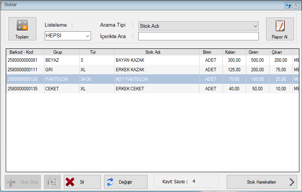The height and width of the screenshot is (192, 302).
Task: Click the Kalan column header
Action: coord(230,52)
